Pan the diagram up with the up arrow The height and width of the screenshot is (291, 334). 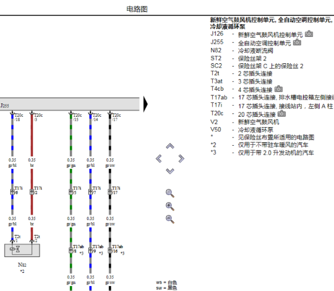pyautogui.click(x=170, y=146)
